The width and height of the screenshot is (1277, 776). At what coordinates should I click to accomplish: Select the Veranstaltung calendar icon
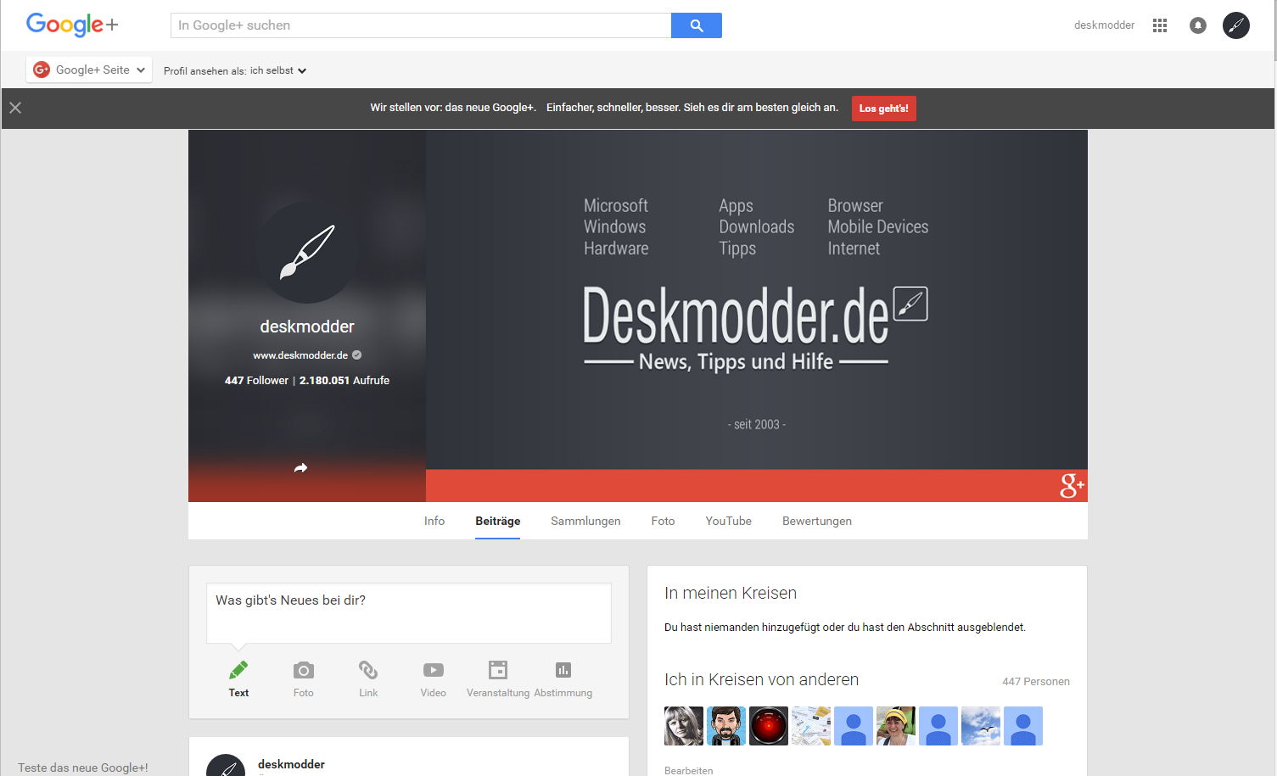[x=498, y=670]
